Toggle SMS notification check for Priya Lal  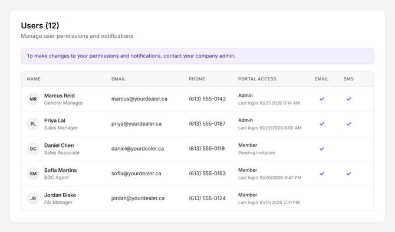(348, 124)
